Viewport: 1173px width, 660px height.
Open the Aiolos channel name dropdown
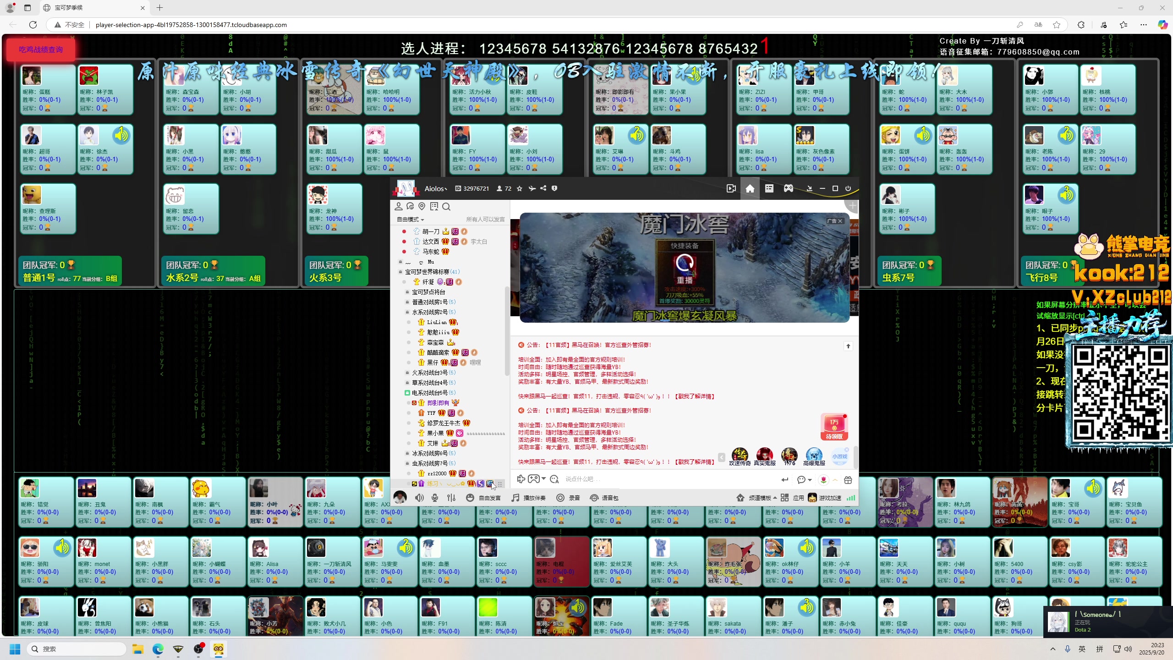coord(436,188)
